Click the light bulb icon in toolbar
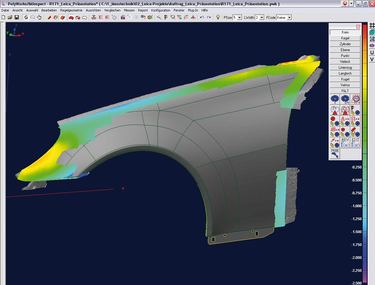375x285 pixels. point(218,18)
